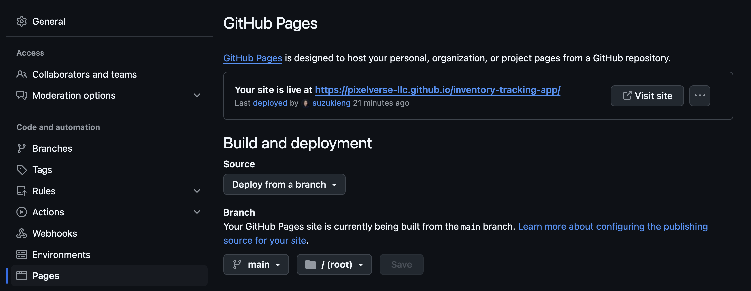751x291 pixels.
Task: Click the 21 minutes ago timestamp
Action: pos(381,103)
